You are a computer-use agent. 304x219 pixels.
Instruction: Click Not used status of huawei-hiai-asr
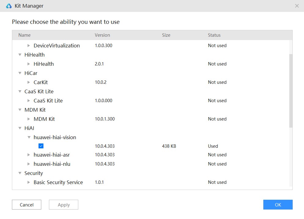[x=217, y=154]
